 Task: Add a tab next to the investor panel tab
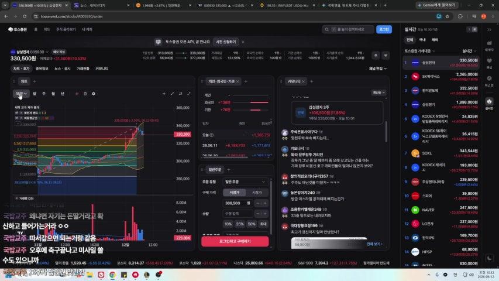tap(246, 81)
